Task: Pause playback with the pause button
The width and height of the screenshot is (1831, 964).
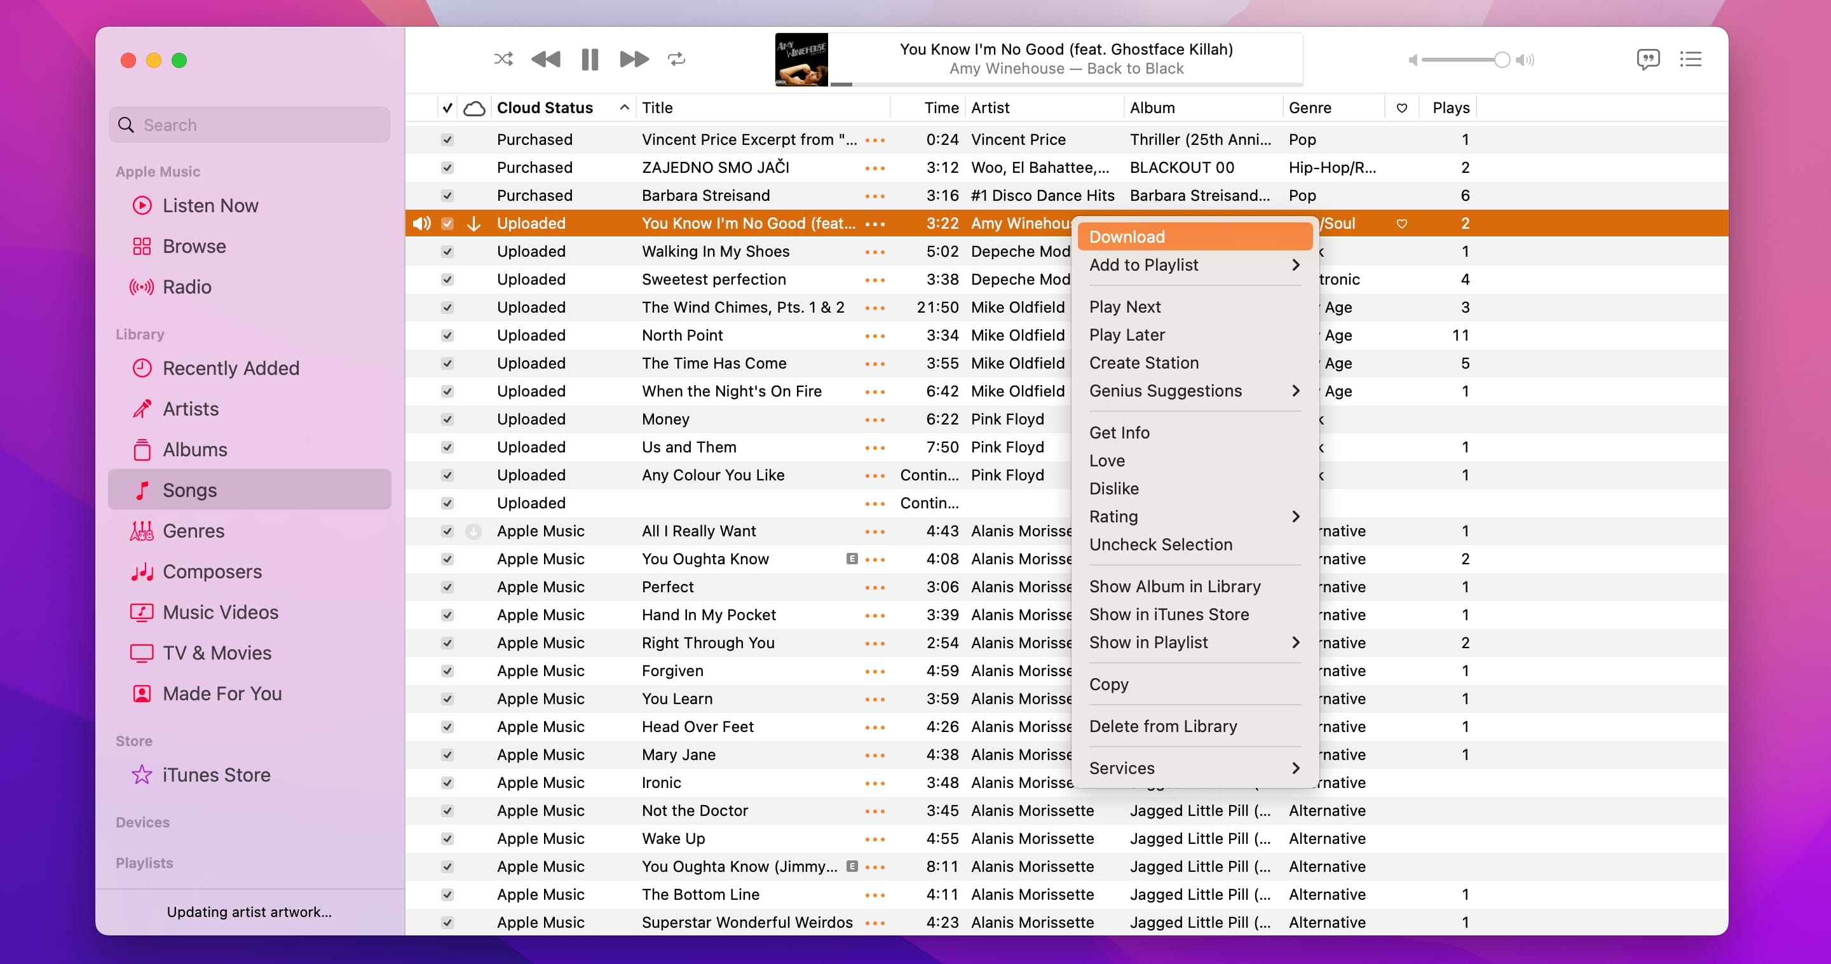Action: click(589, 59)
